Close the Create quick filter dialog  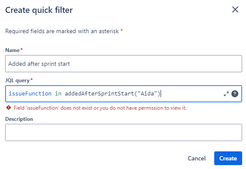click(235, 9)
